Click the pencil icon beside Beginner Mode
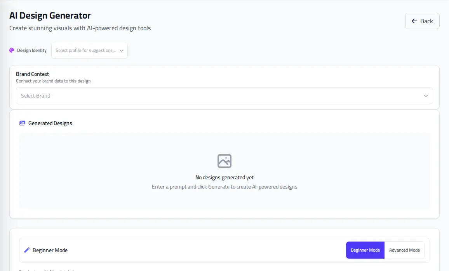 click(27, 250)
